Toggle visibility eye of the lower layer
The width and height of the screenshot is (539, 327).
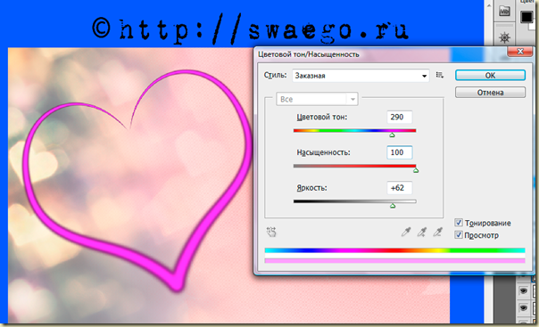coord(523,307)
